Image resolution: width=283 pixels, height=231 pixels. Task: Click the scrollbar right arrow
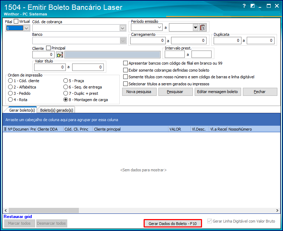point(277,210)
